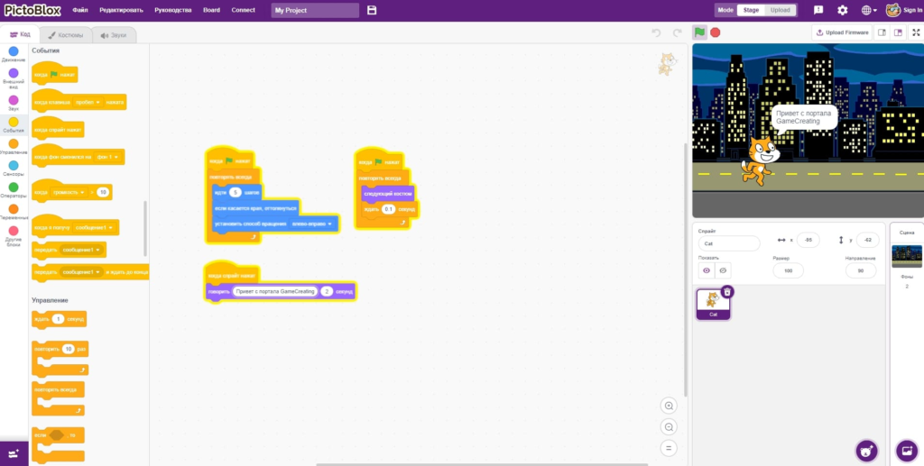Switch Mode to Upload
This screenshot has height=466, width=924.
pyautogui.click(x=781, y=10)
